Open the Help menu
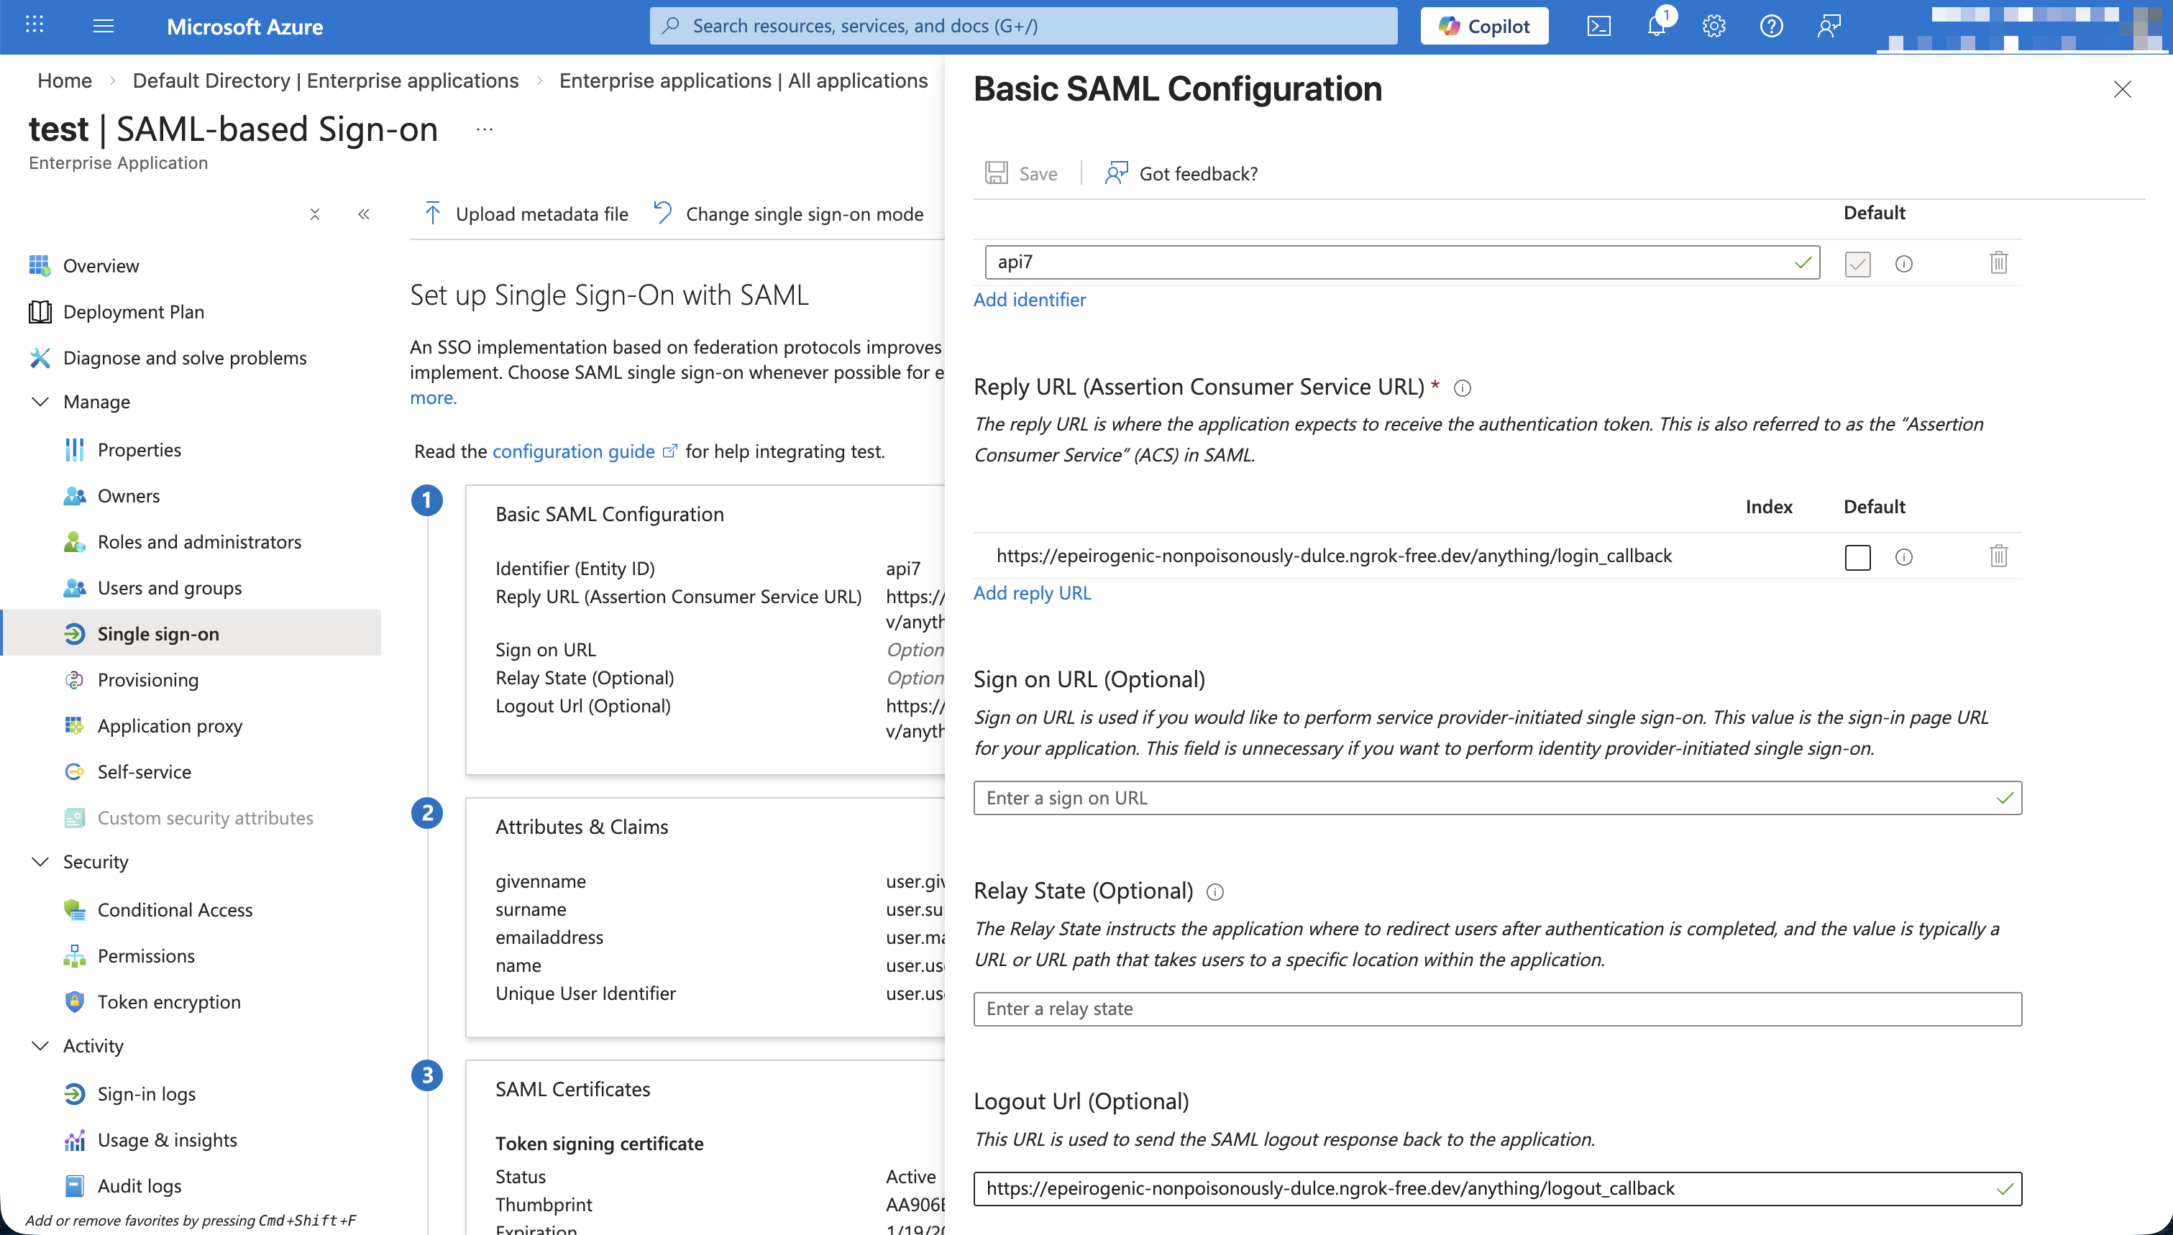This screenshot has height=1235, width=2173. click(1772, 25)
